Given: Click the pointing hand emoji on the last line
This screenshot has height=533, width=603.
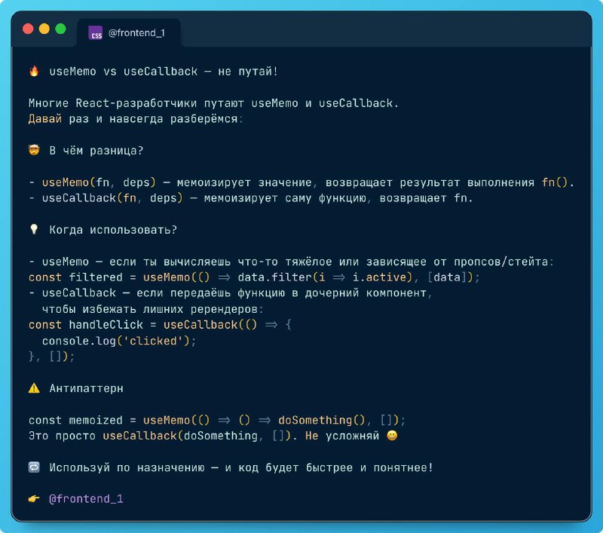Looking at the screenshot, I should click(x=34, y=499).
